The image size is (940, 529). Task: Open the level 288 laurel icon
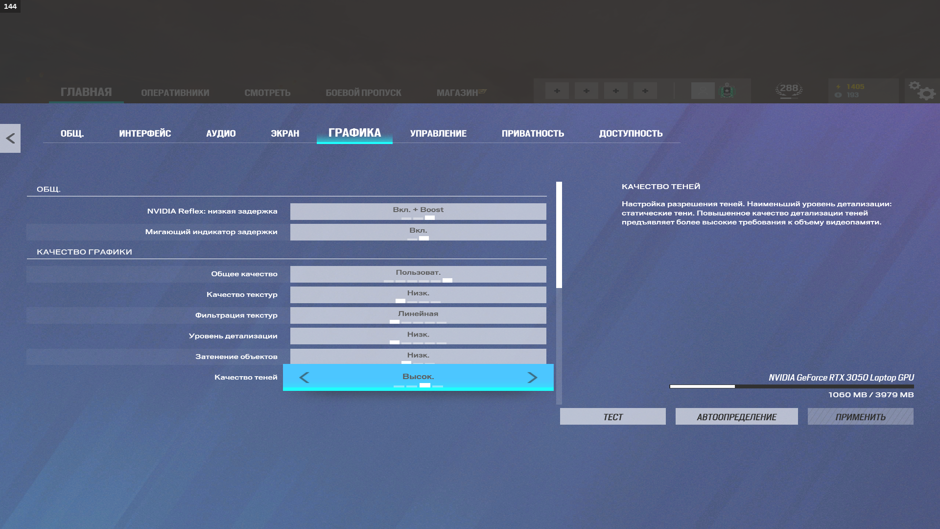point(789,90)
